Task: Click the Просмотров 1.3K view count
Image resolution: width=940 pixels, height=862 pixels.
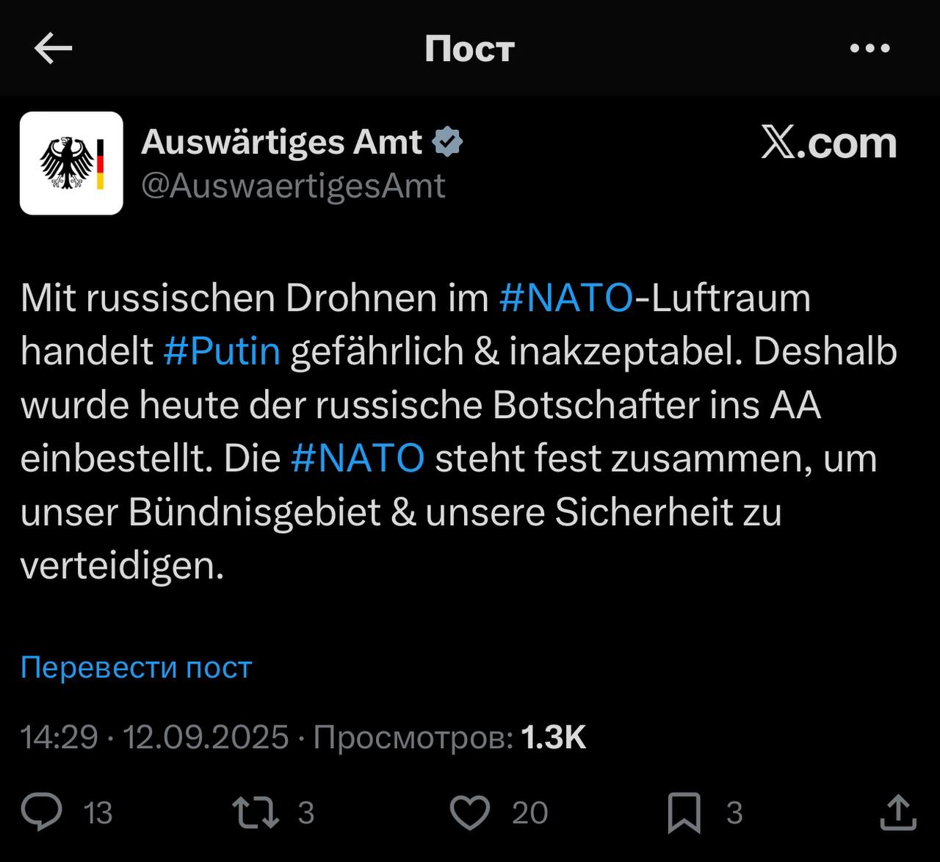Action: point(450,737)
